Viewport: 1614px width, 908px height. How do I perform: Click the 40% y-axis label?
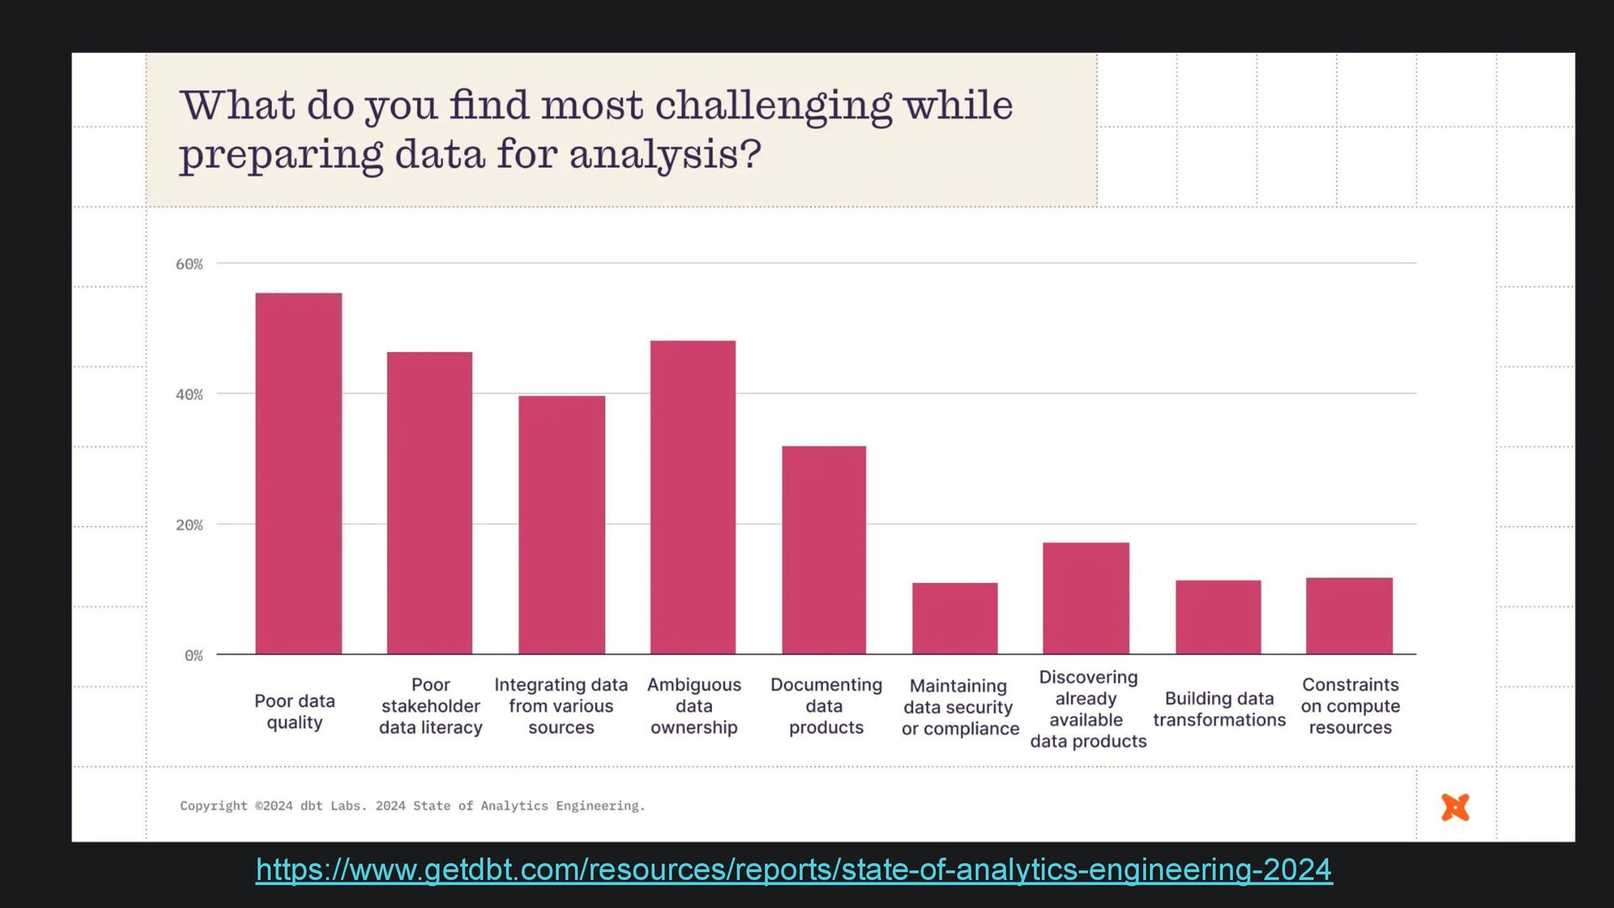point(189,394)
